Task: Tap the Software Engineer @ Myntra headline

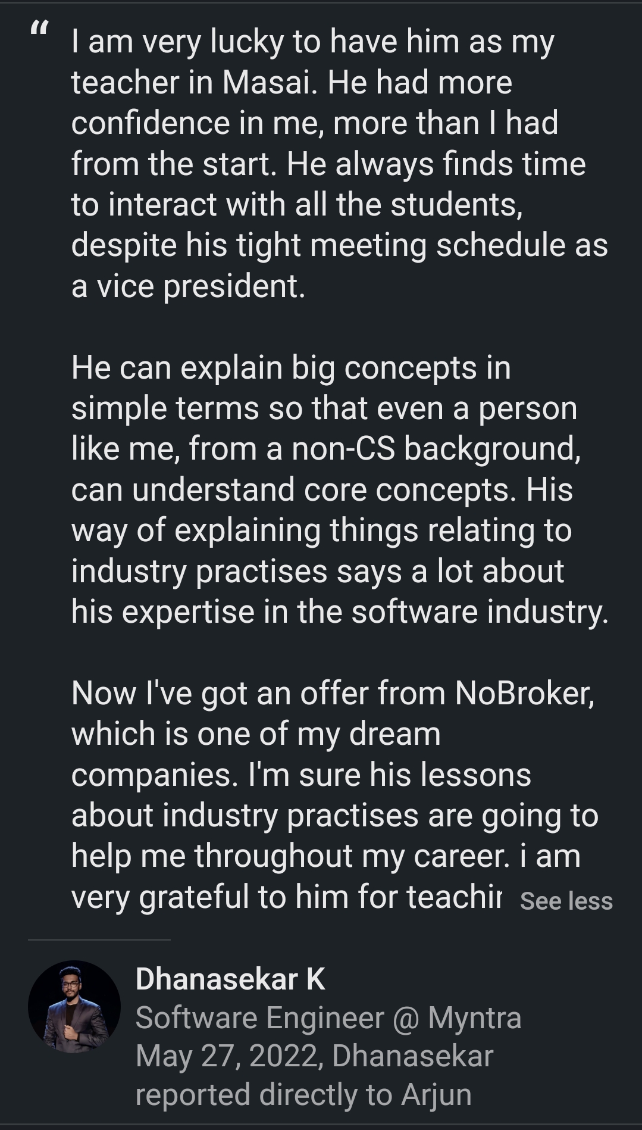Action: 328,1017
